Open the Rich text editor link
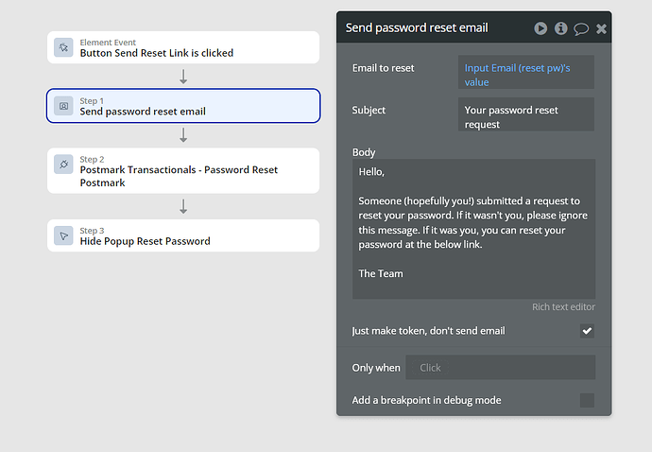The width and height of the screenshot is (652, 452). pyautogui.click(x=563, y=306)
